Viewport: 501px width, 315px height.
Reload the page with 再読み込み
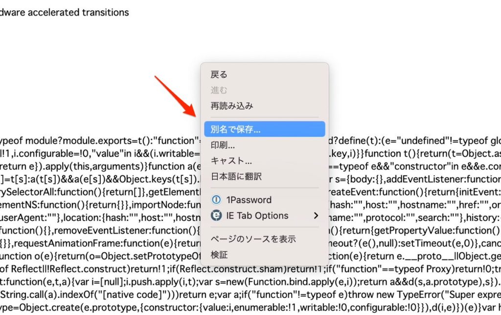(232, 106)
